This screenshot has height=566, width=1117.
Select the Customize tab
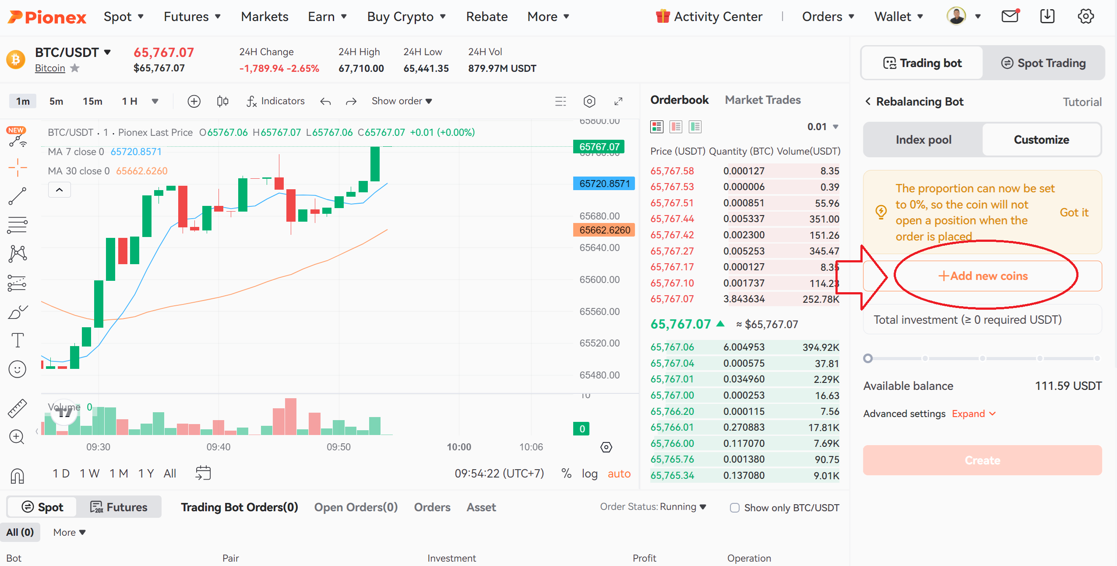point(1041,140)
